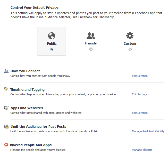Click the gear icon for Custom privacy
168x158 pixels.
pos(130,36)
